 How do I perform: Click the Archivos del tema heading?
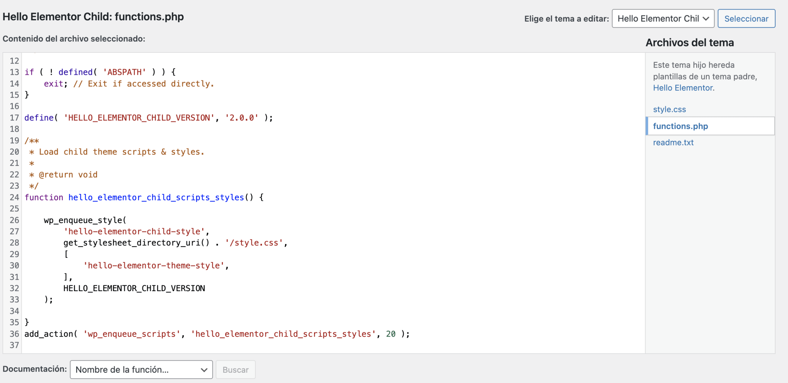click(x=689, y=43)
